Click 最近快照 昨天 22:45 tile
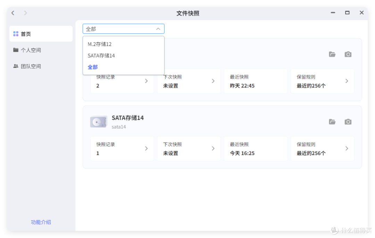375x238 pixels. (x=256, y=81)
